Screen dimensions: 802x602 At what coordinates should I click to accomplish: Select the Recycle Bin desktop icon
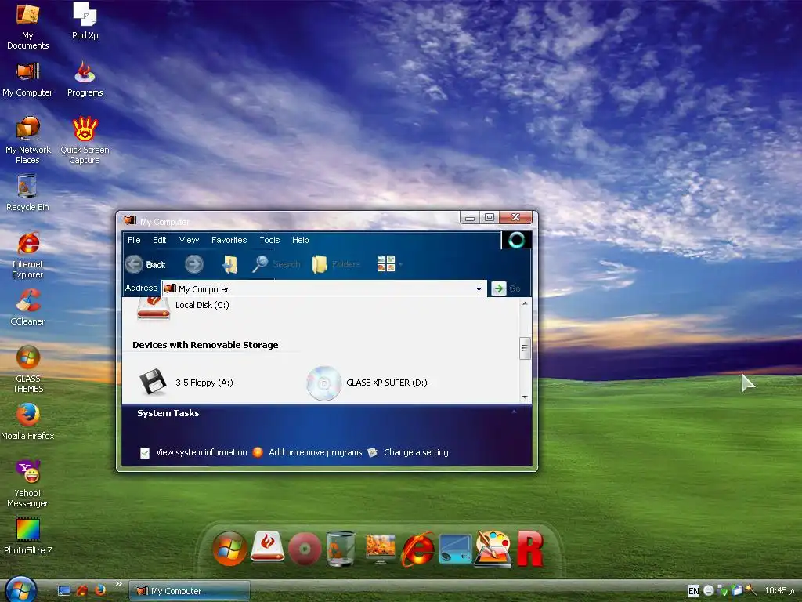[x=27, y=193]
